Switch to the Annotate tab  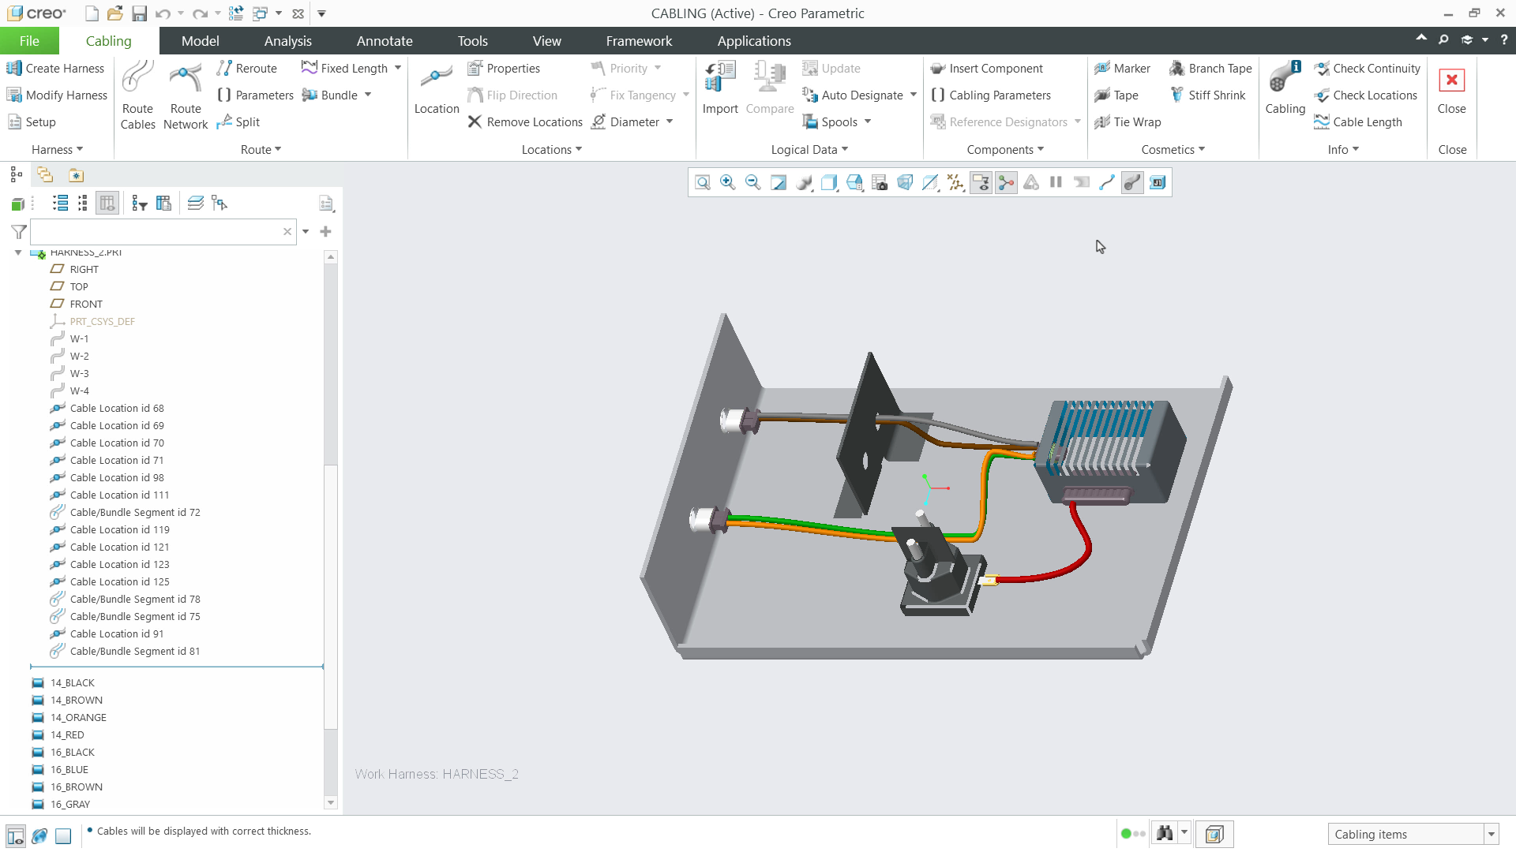(385, 41)
